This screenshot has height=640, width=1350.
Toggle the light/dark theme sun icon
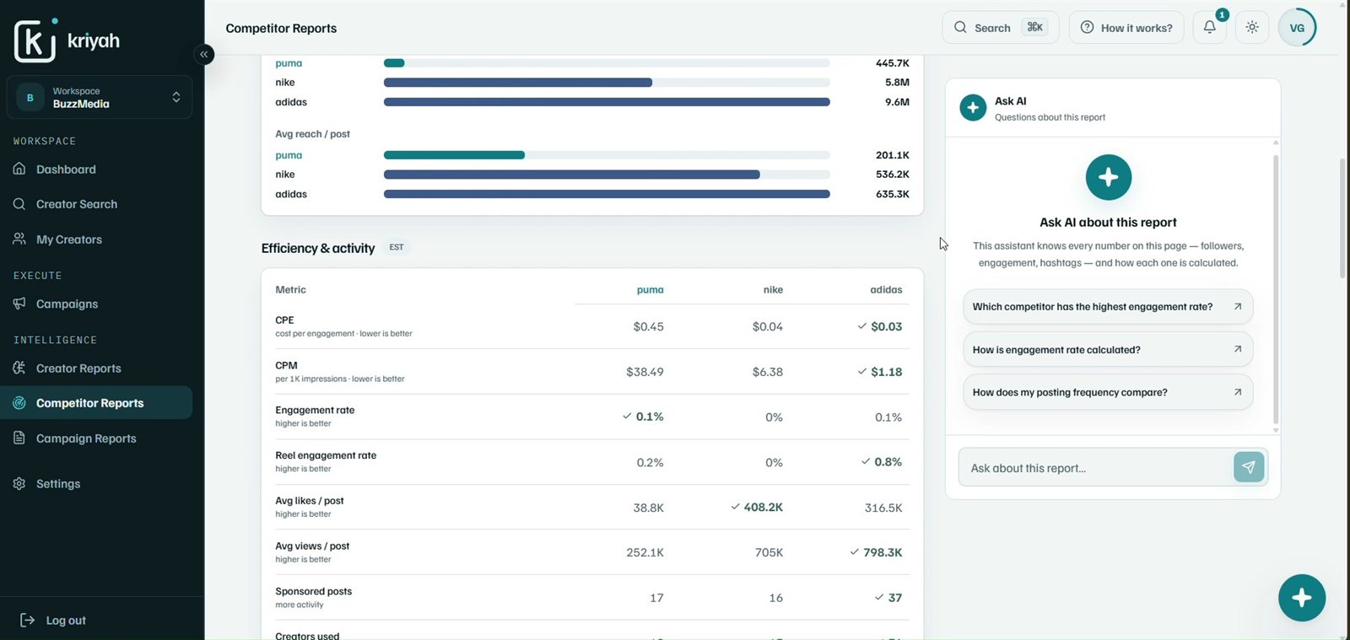coord(1252,28)
